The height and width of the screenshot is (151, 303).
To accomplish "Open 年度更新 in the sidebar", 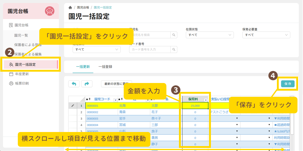I will coord(21,74).
